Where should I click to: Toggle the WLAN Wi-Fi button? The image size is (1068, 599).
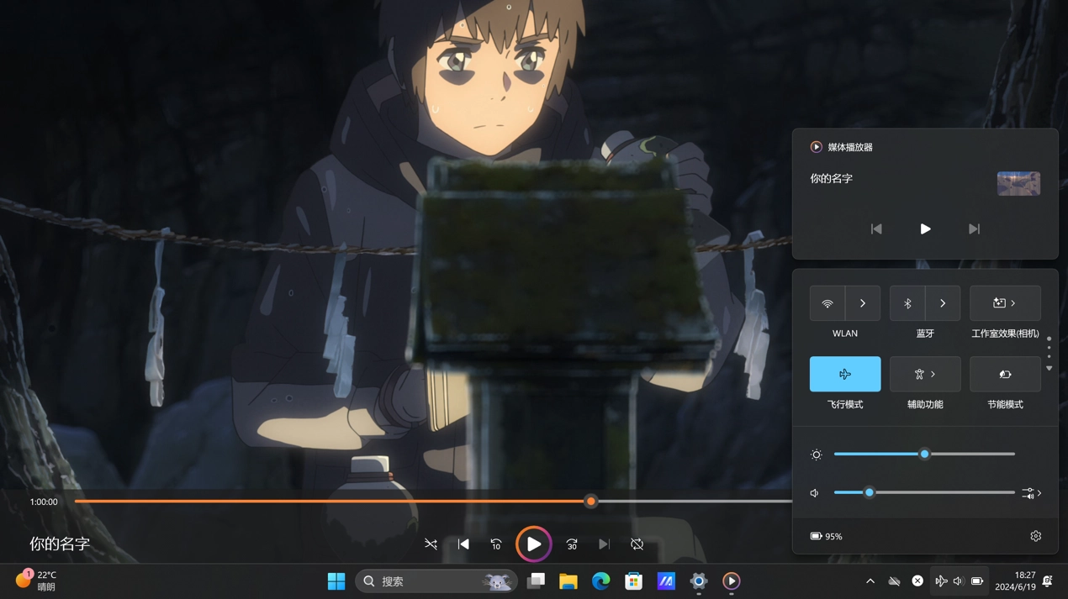pos(827,303)
